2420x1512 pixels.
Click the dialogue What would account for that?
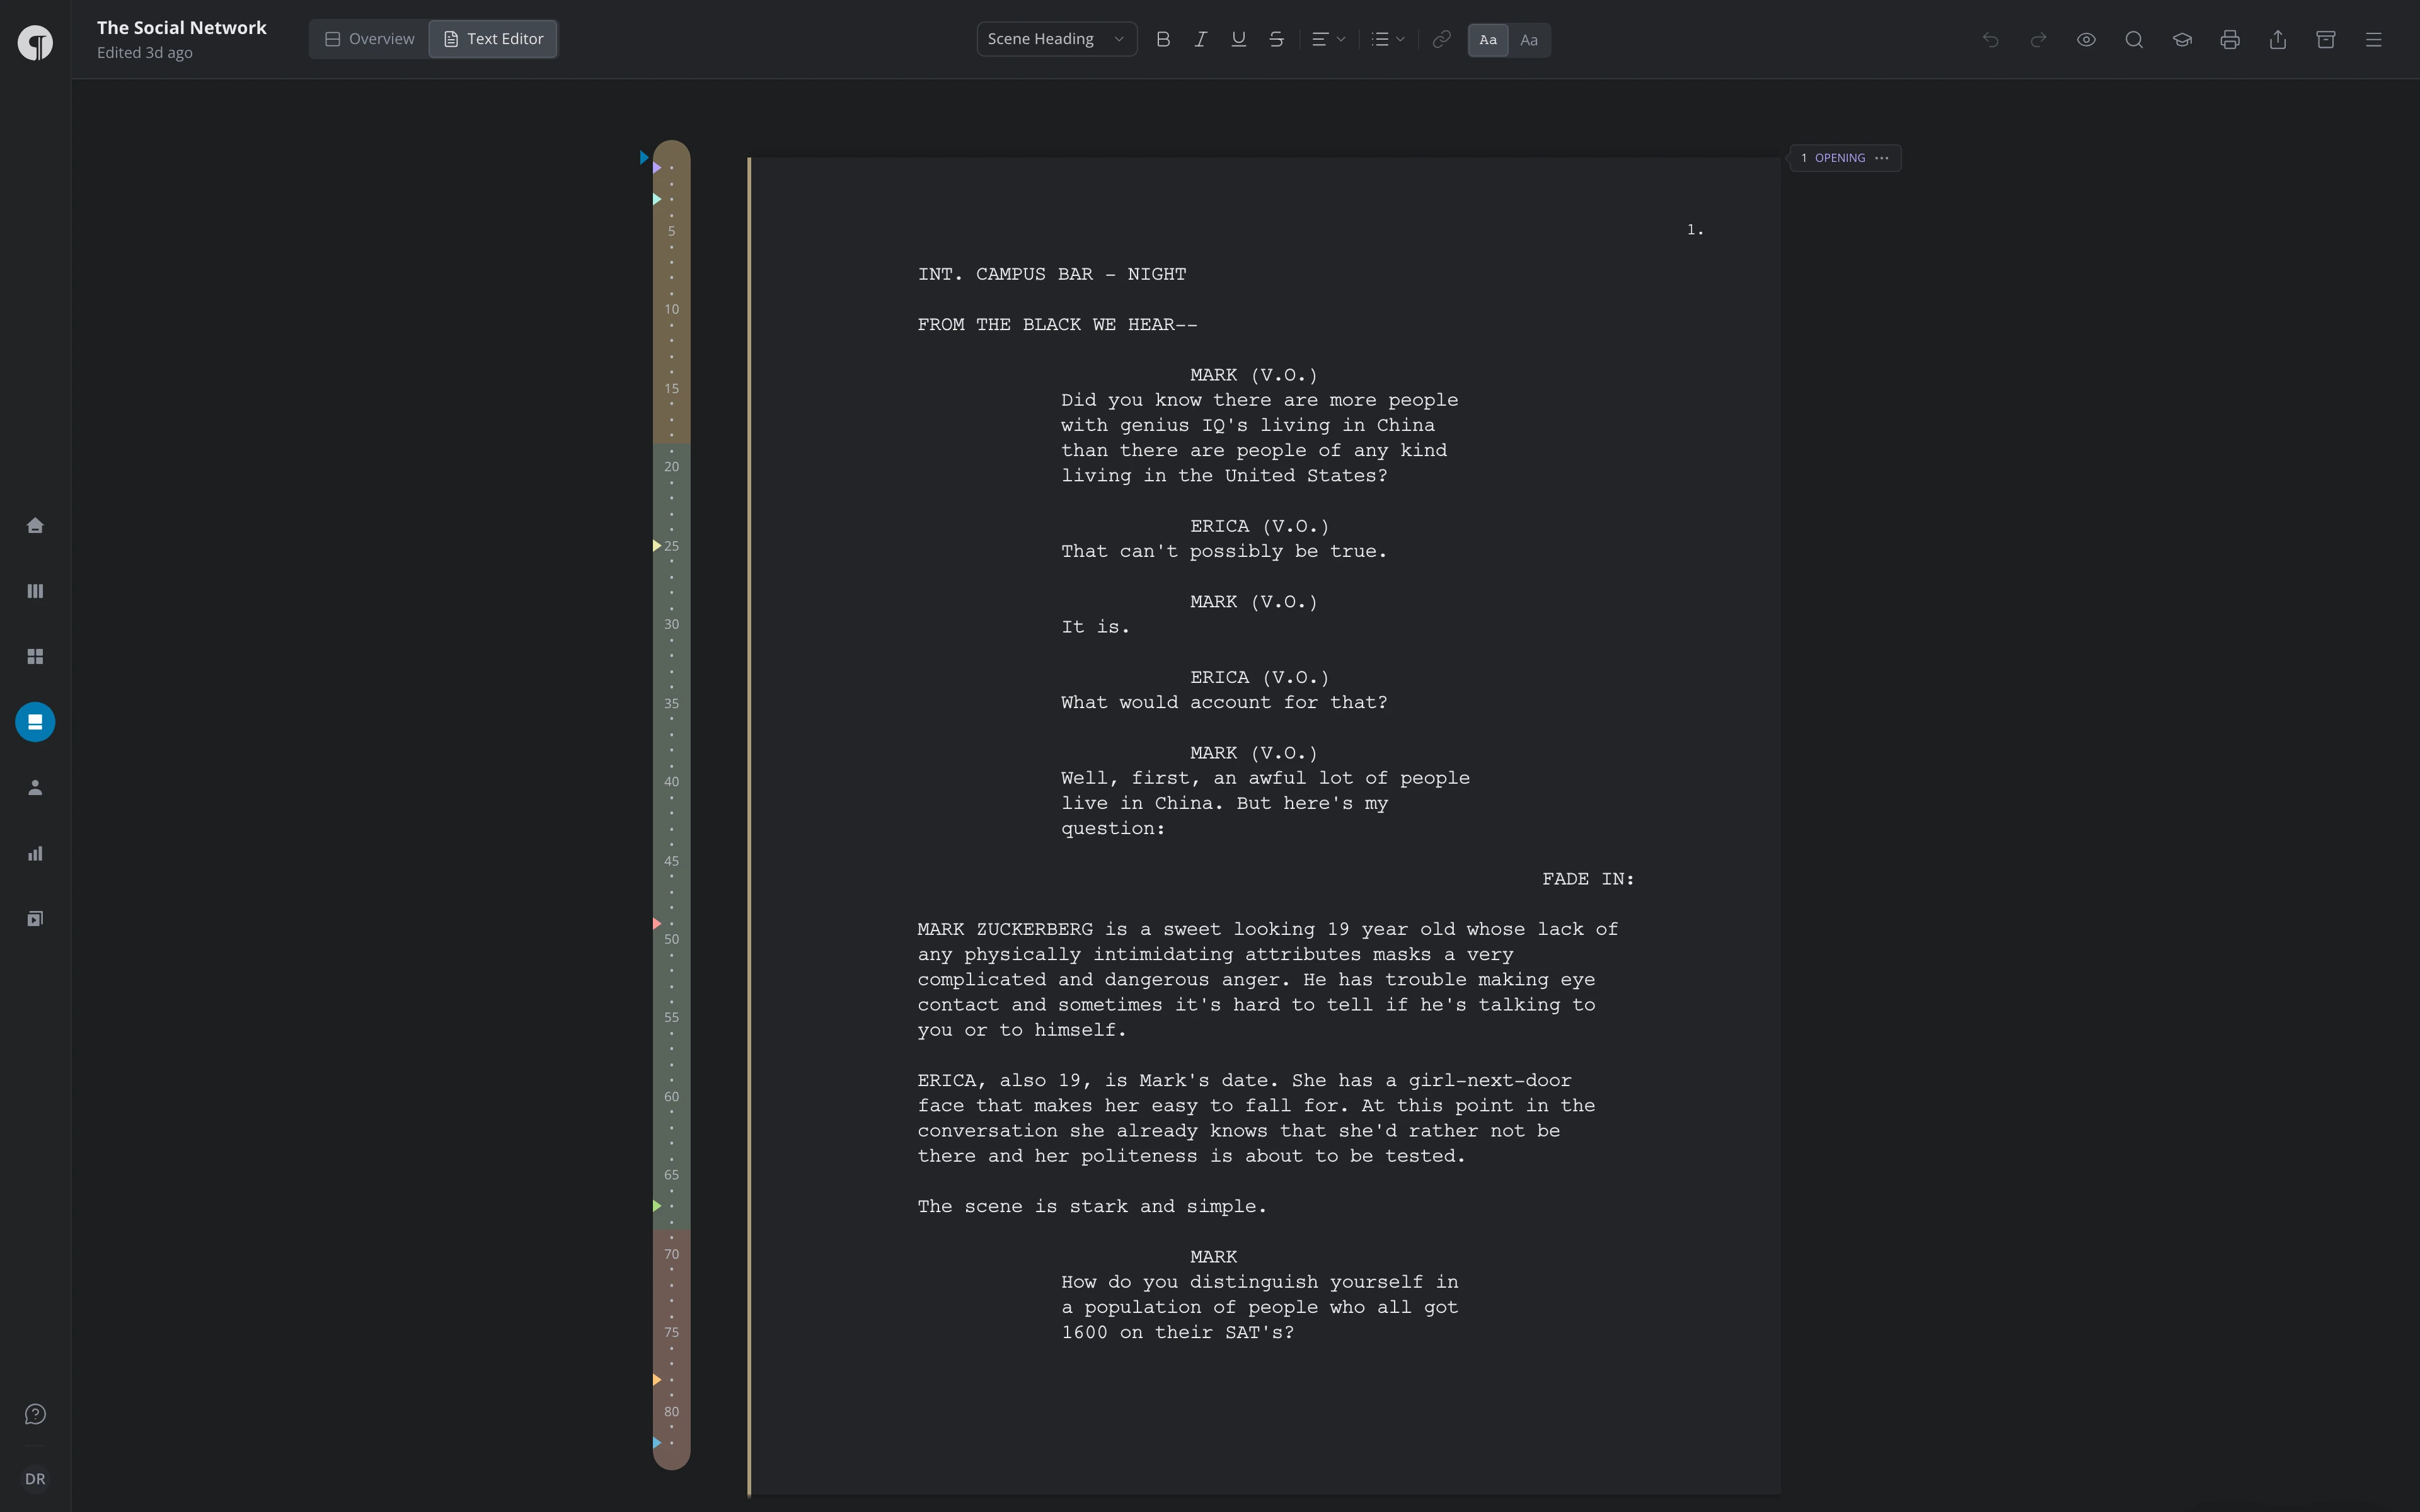pos(1224,703)
